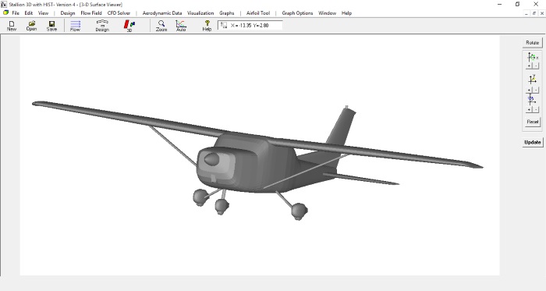Image resolution: width=546 pixels, height=291 pixels.
Task: Minimize the Stallion 3D application window
Action: tap(500, 4)
